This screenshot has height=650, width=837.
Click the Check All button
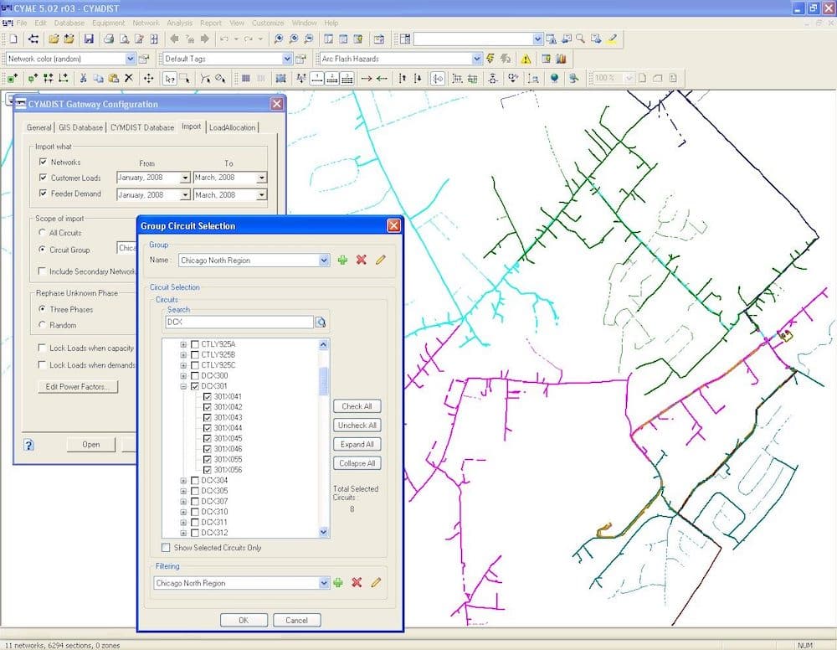357,406
